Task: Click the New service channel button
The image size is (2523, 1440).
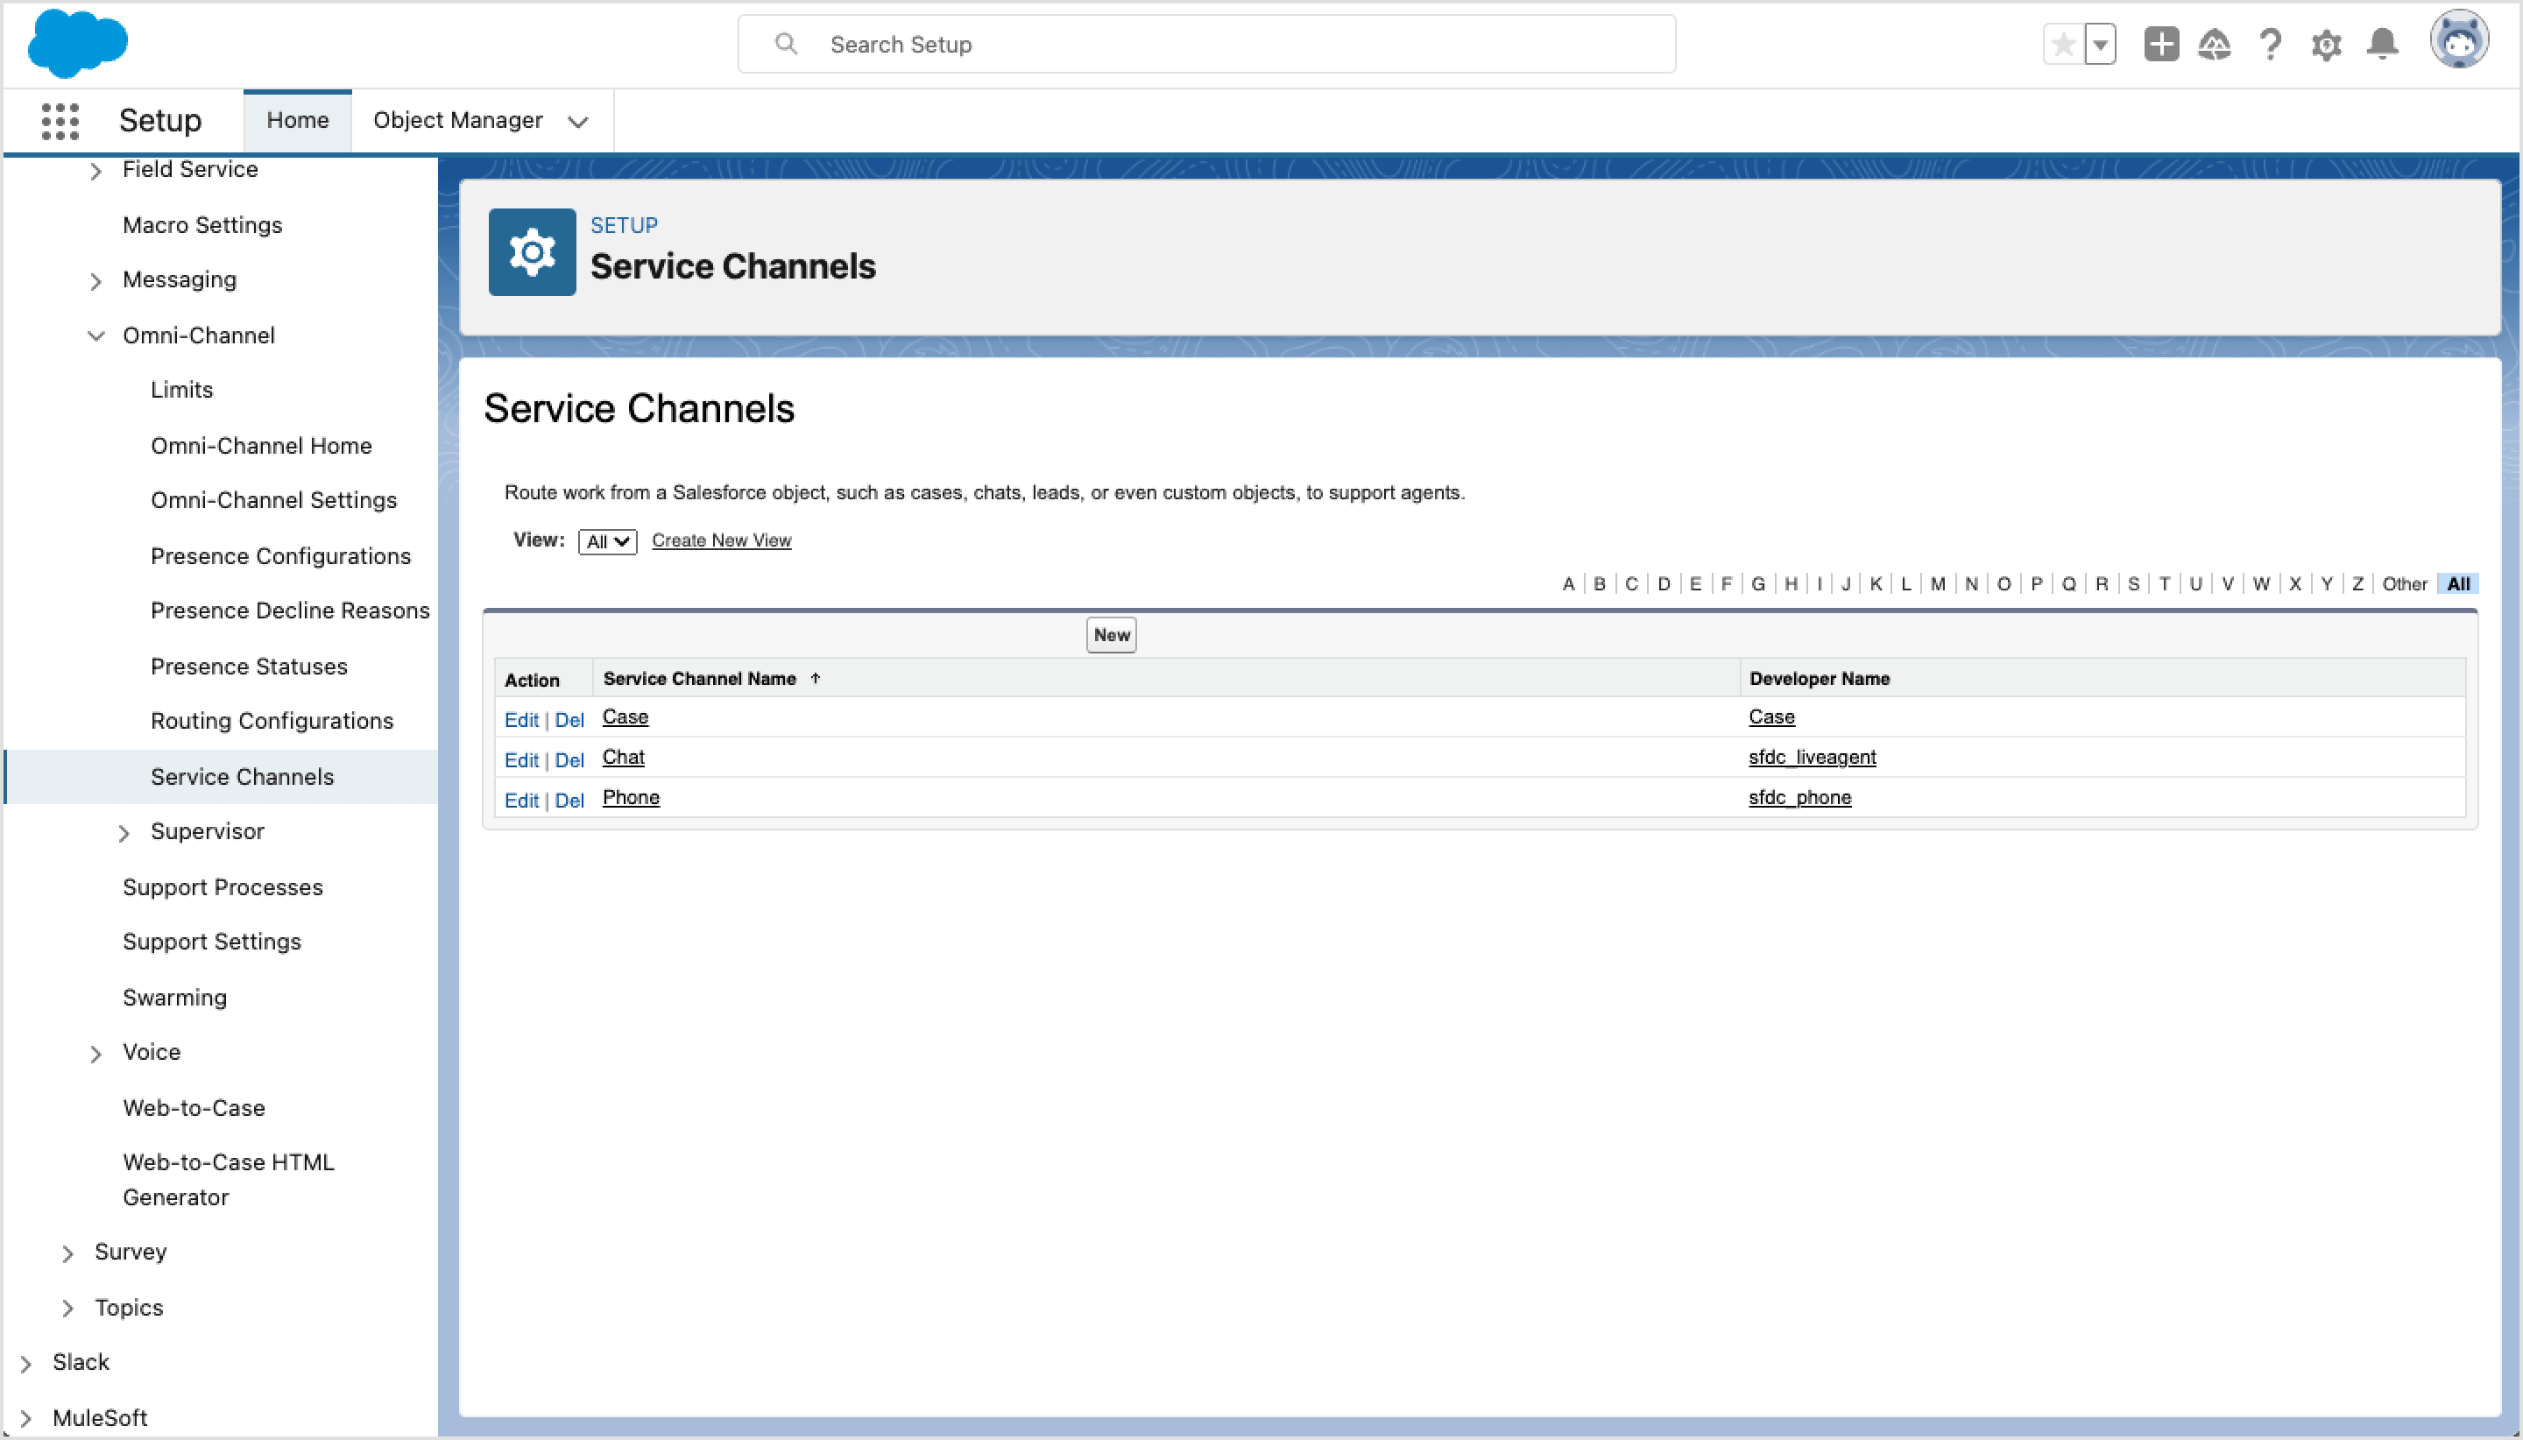Action: tap(1111, 635)
